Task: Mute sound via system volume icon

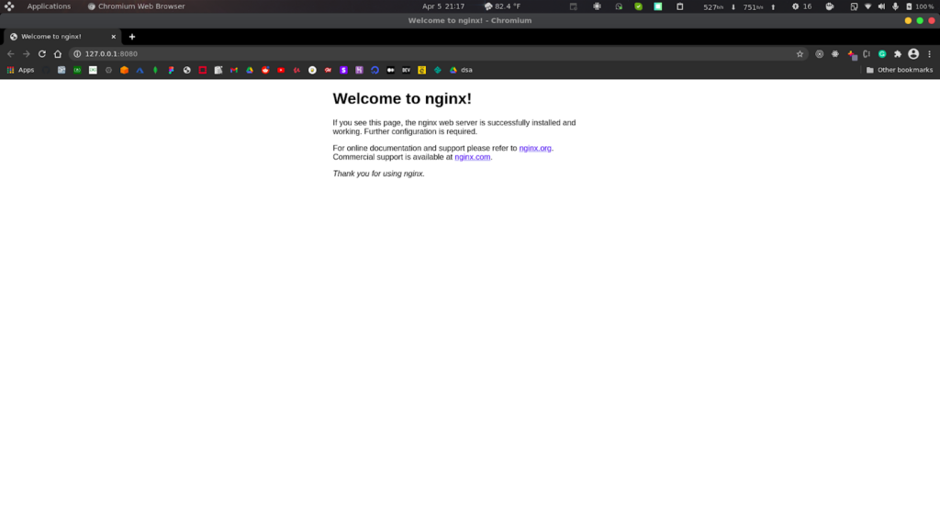Action: [x=881, y=6]
